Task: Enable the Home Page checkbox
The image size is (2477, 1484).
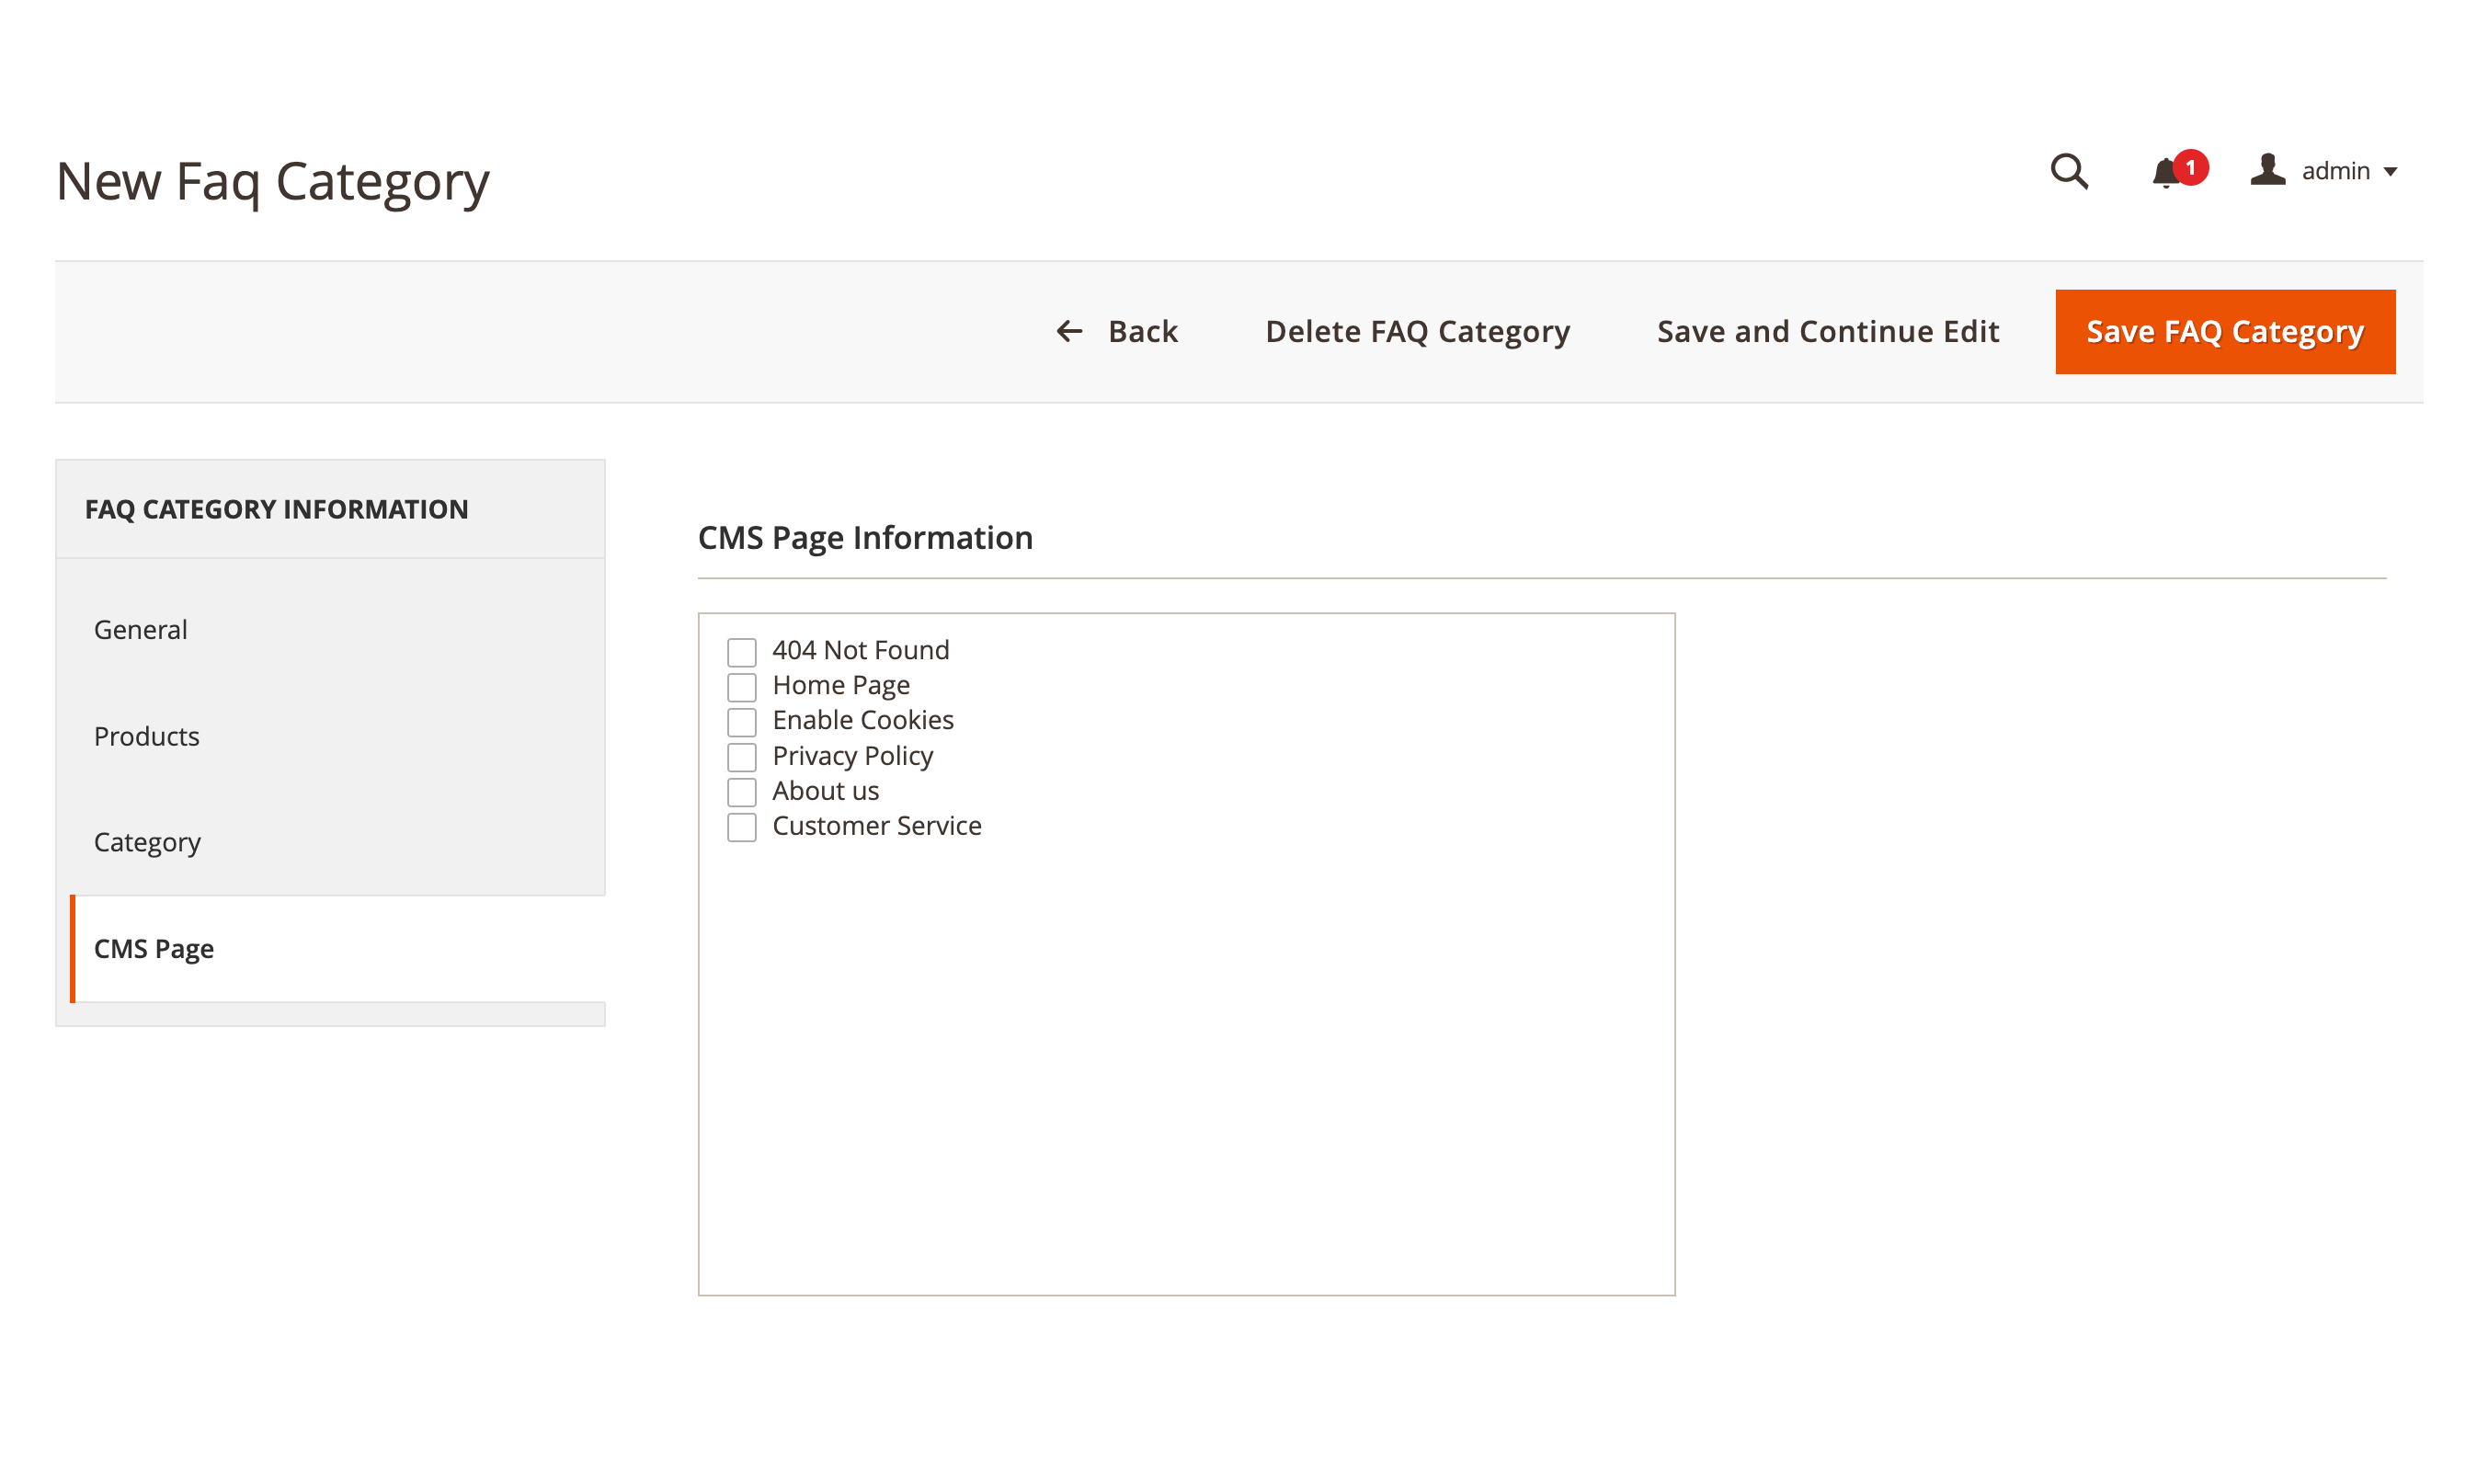Action: click(740, 686)
